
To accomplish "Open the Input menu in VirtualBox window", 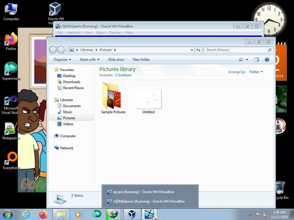I will click(x=101, y=33).
